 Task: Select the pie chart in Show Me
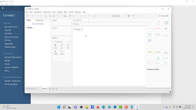coord(166,29)
